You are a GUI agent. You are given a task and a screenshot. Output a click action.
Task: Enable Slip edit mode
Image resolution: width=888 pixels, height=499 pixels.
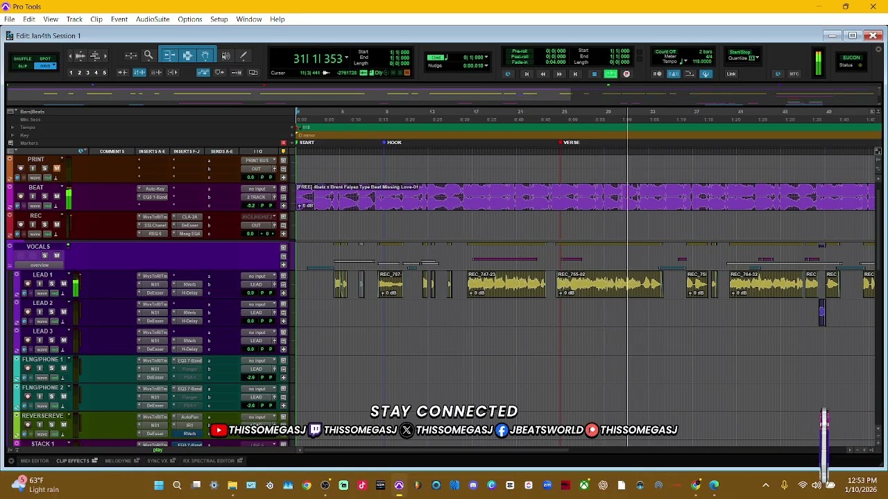pos(23,66)
